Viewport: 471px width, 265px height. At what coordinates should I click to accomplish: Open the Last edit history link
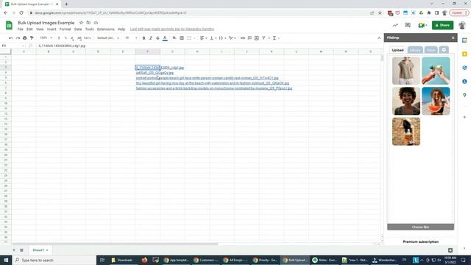coord(172,29)
